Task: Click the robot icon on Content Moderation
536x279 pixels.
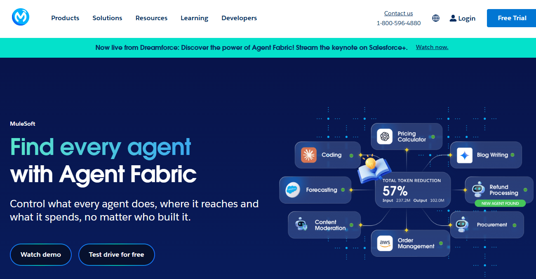Action: click(301, 225)
